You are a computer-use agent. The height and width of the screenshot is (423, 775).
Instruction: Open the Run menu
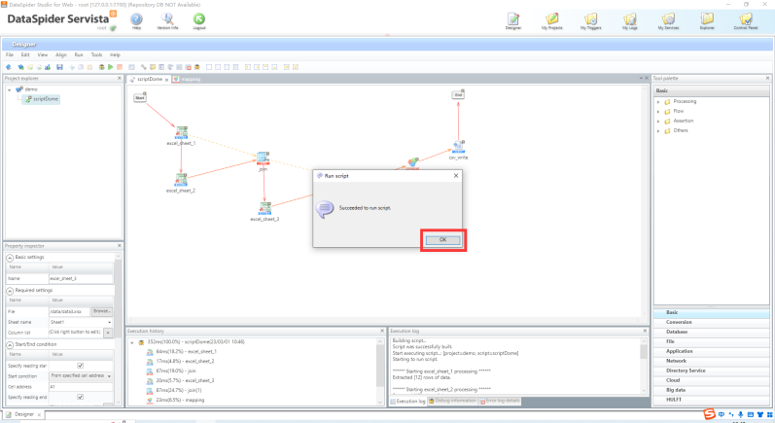tap(79, 54)
